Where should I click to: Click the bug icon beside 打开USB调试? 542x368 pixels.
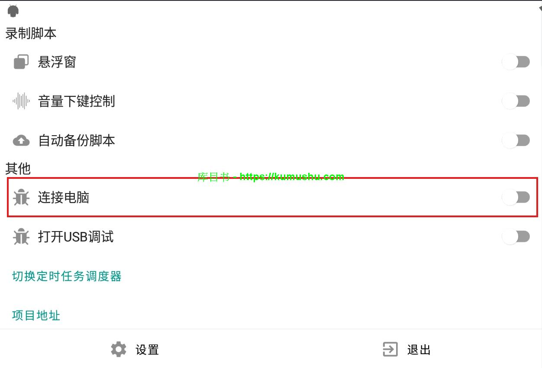click(21, 237)
